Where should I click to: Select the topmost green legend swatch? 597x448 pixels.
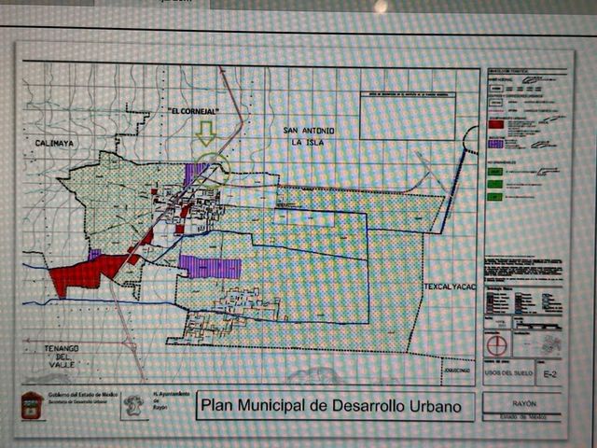click(x=495, y=172)
